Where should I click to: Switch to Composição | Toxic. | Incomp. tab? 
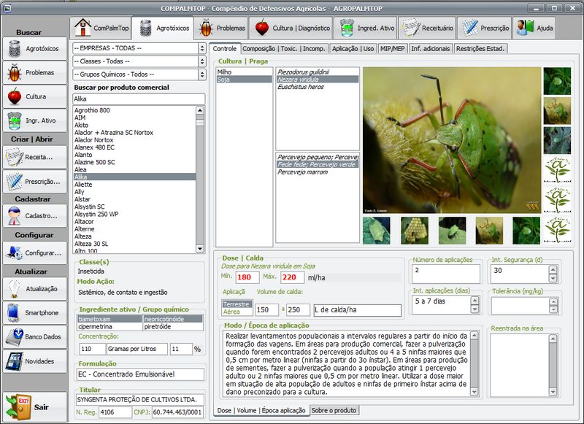[285, 49]
